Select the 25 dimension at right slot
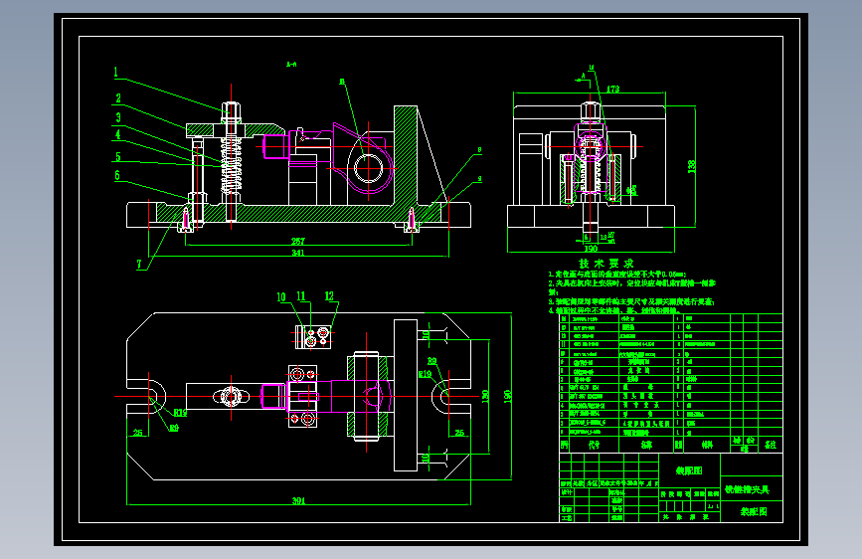862x559 pixels. [x=459, y=433]
